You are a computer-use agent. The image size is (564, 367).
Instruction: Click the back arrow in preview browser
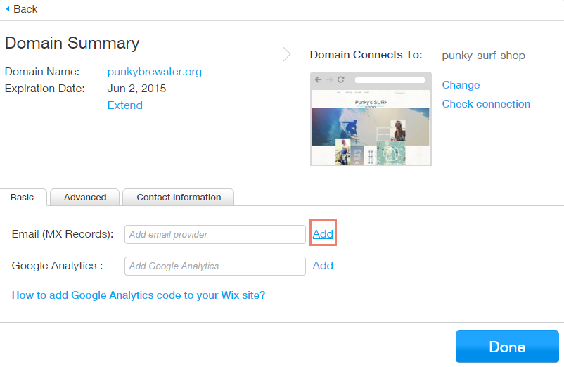click(x=319, y=80)
